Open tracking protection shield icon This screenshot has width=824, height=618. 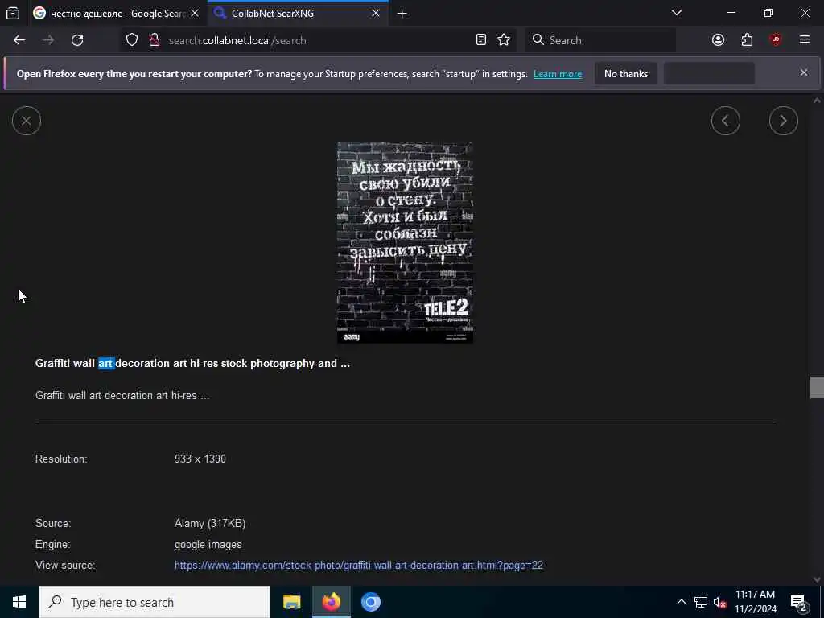pos(132,40)
